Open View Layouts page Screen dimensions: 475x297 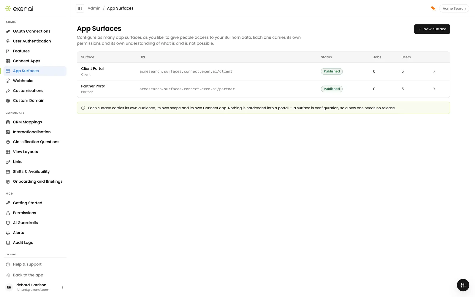point(35,152)
